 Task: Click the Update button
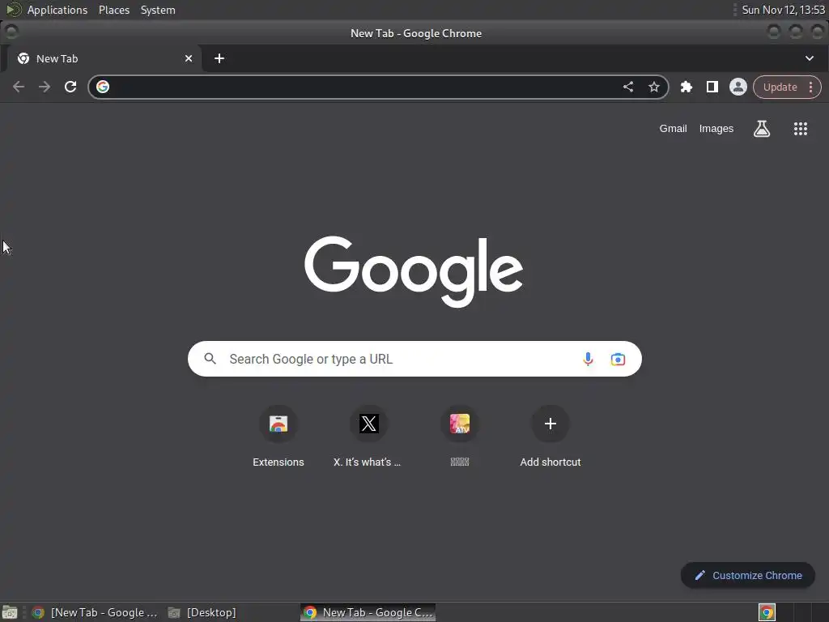780,87
